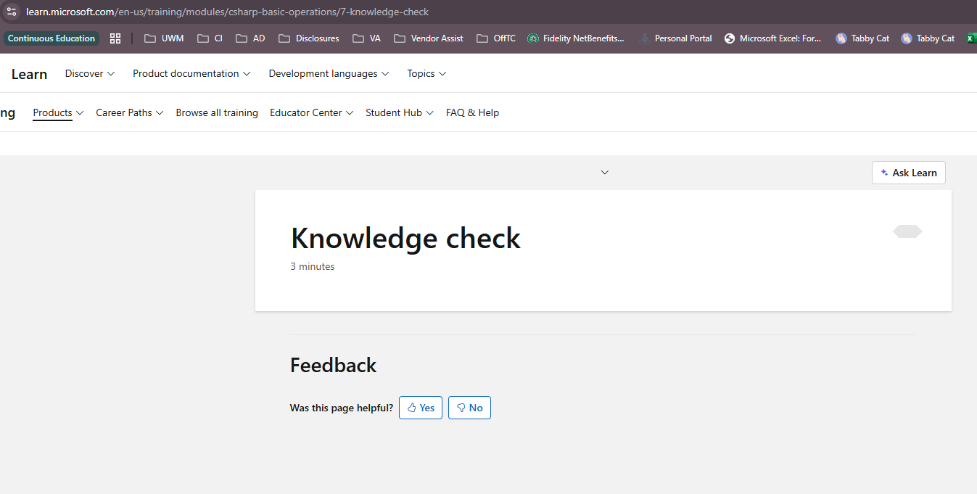Expand the Educator Center dropdown
Image resolution: width=977 pixels, height=494 pixels.
click(311, 112)
